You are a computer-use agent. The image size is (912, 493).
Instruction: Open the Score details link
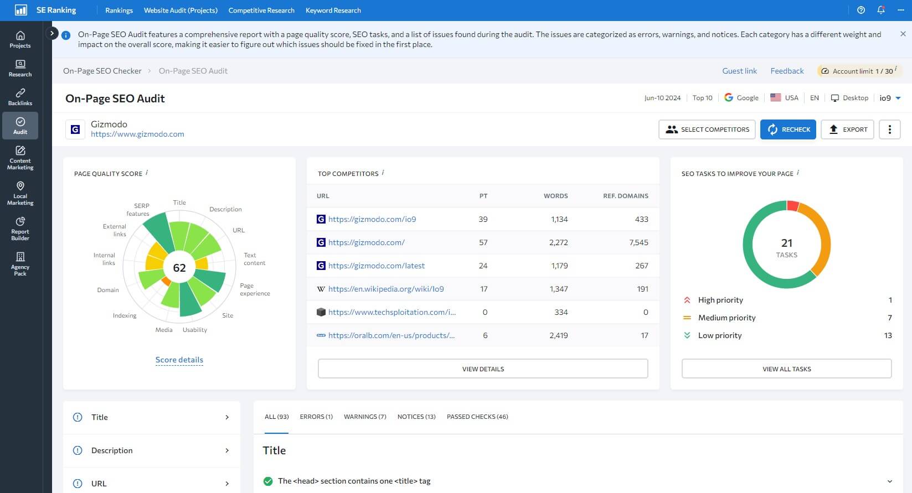(x=179, y=360)
